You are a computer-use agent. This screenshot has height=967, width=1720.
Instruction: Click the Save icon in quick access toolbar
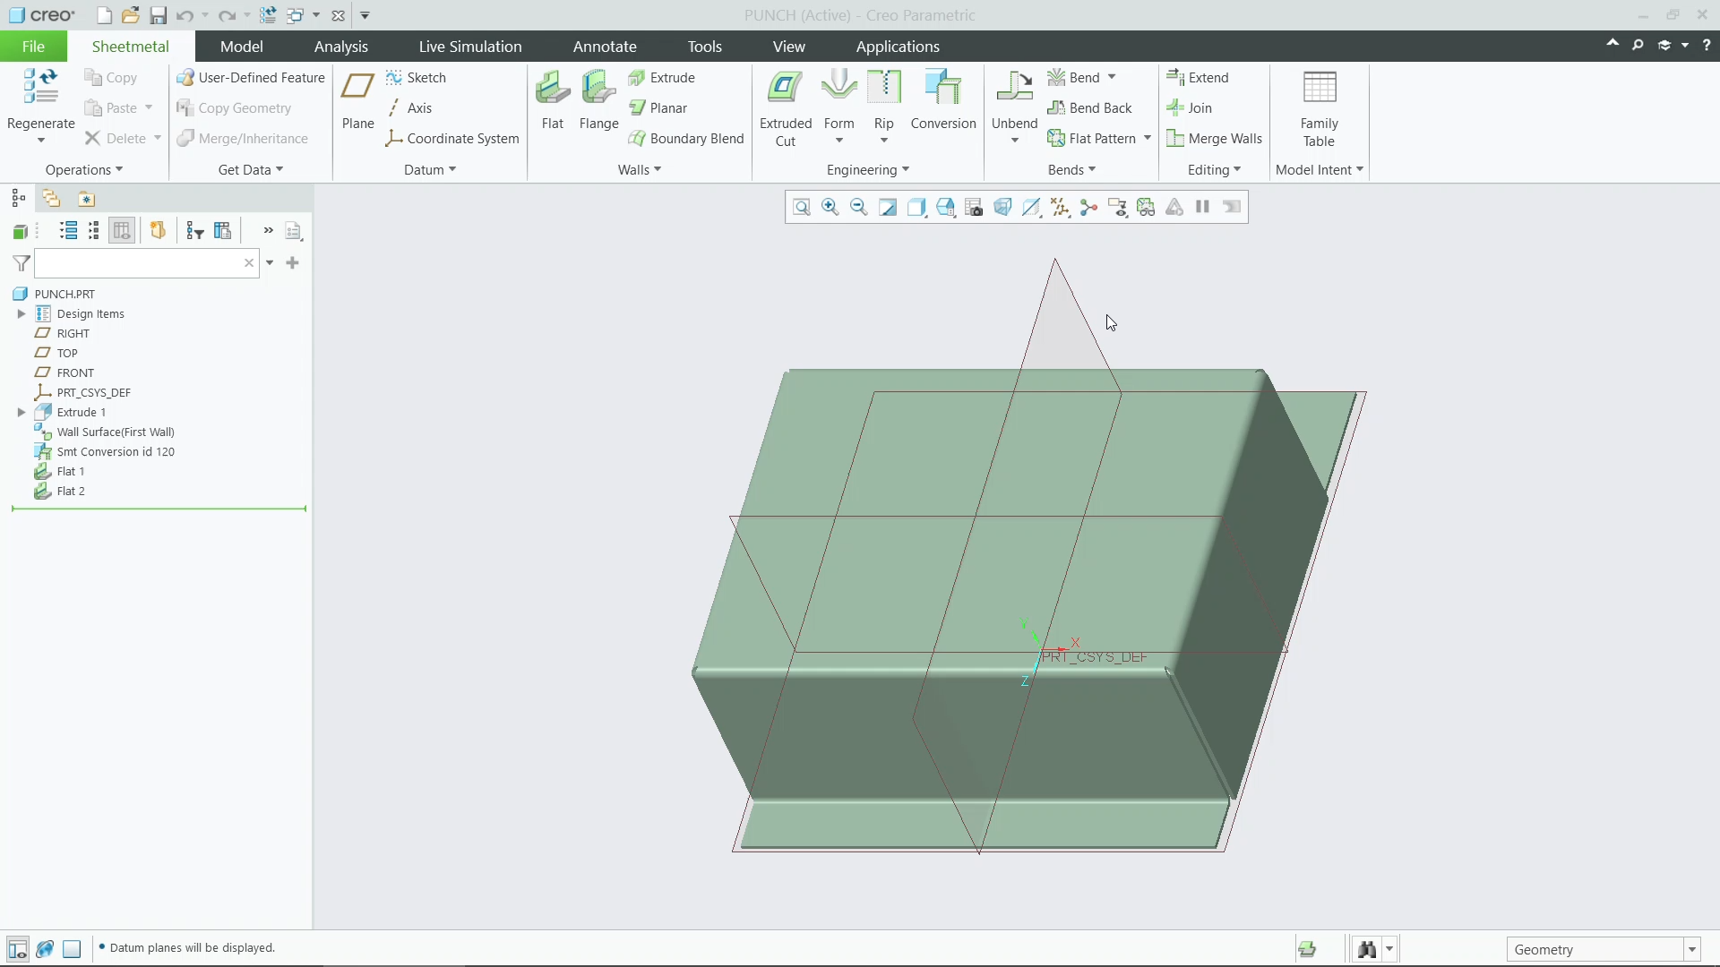coord(158,15)
